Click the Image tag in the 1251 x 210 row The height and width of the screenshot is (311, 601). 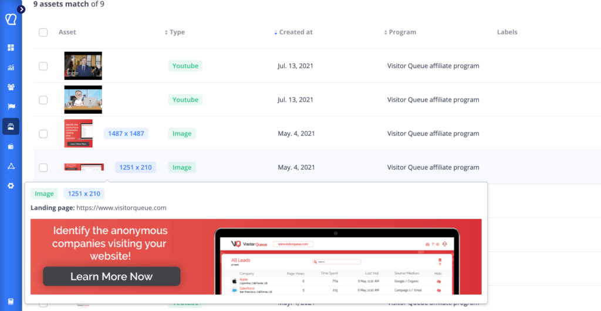[x=182, y=167]
